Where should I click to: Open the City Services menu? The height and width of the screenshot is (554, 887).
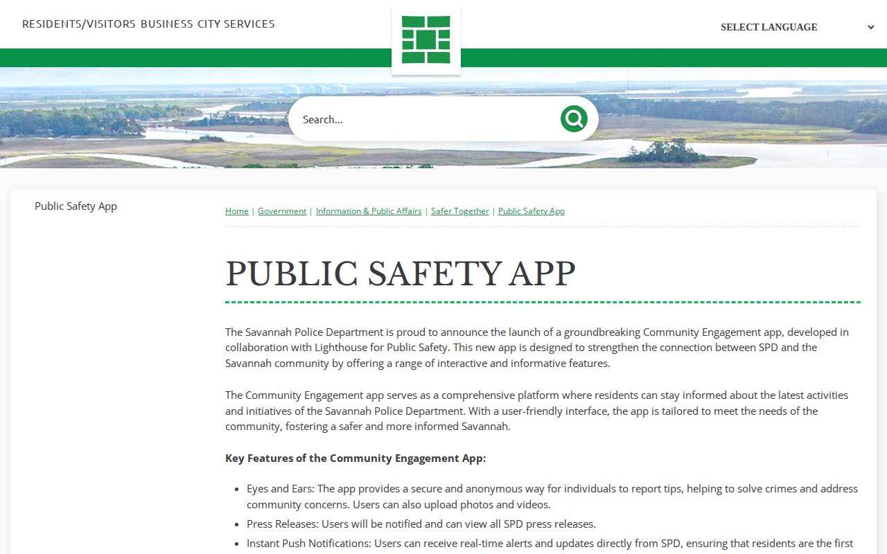(236, 24)
